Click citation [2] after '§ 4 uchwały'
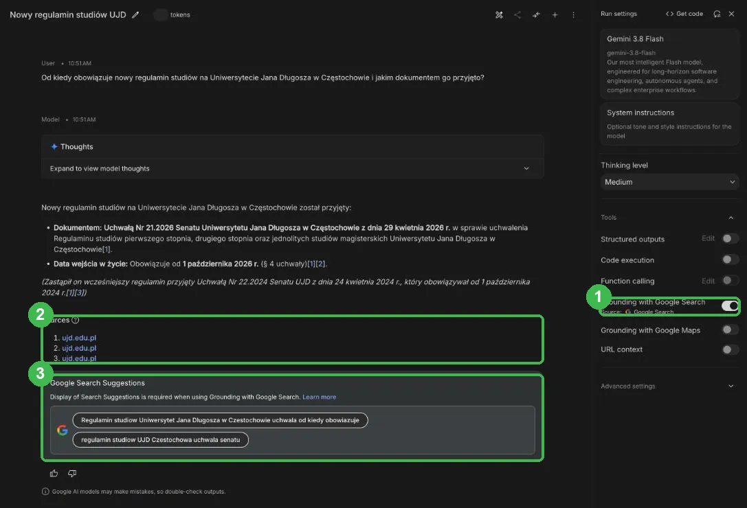The height and width of the screenshot is (508, 747). coord(320,264)
